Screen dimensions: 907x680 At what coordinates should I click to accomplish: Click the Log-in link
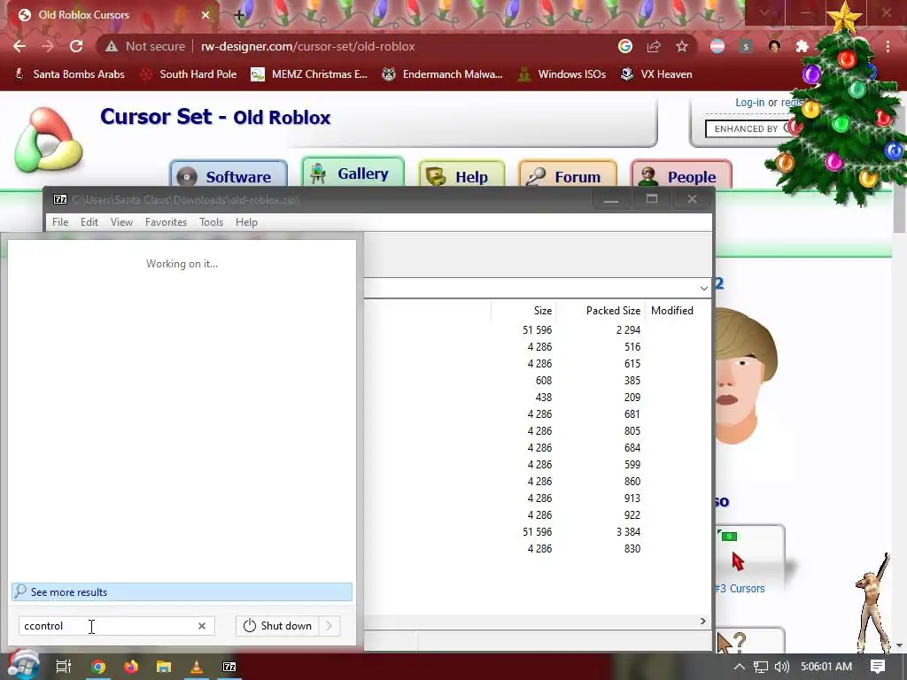coord(749,103)
